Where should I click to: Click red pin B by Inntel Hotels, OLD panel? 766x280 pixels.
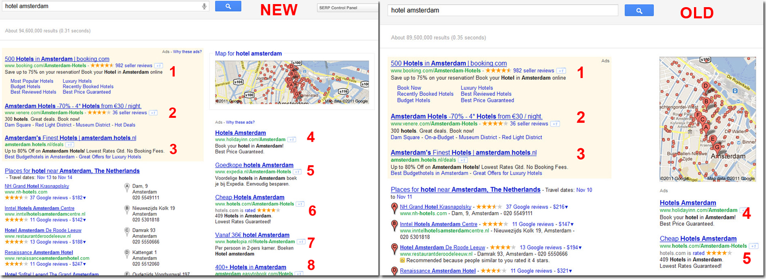pyautogui.click(x=394, y=225)
